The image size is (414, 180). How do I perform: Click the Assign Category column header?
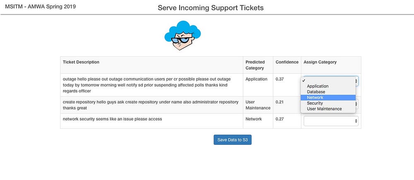pyautogui.click(x=320, y=62)
